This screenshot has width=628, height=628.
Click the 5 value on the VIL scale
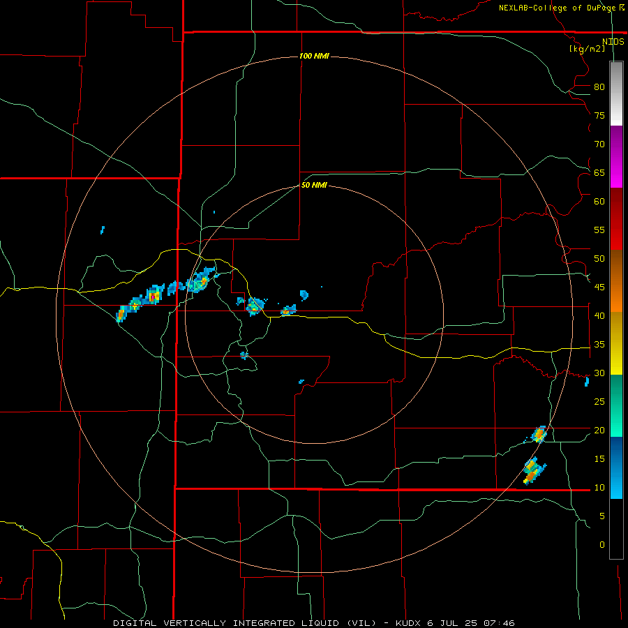click(x=602, y=516)
